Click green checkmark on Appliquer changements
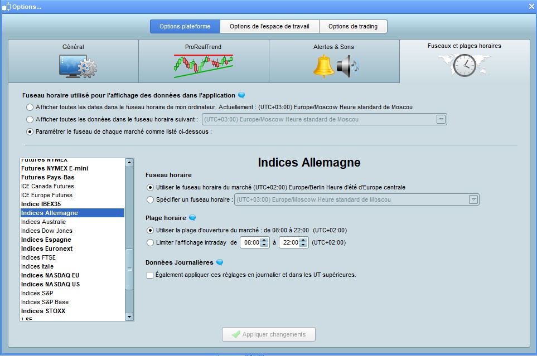This screenshot has width=537, height=356. pyautogui.click(x=236, y=334)
